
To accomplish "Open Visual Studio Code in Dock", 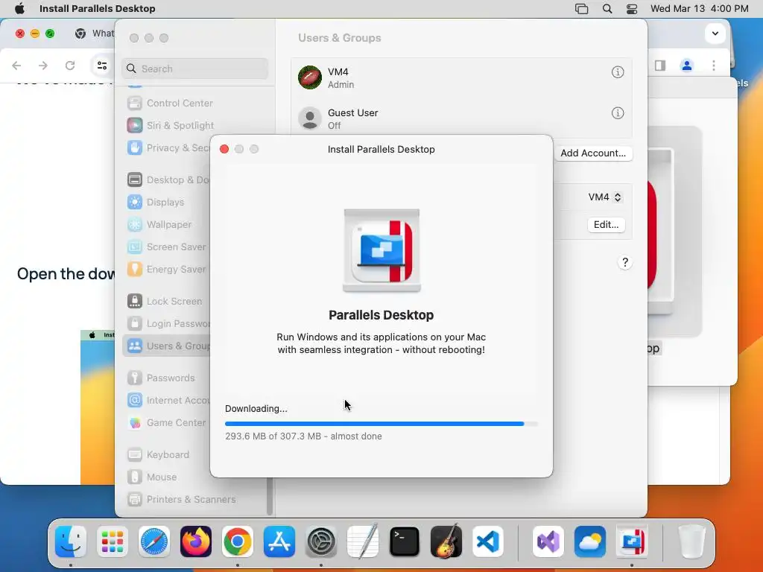I will tap(488, 541).
